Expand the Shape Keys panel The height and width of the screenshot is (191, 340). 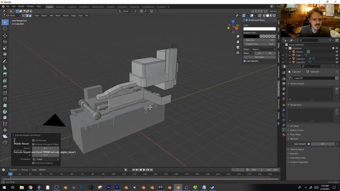click(295, 105)
